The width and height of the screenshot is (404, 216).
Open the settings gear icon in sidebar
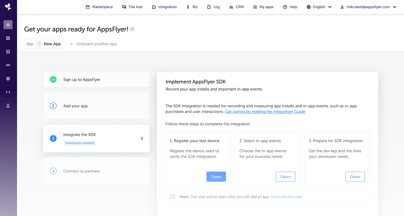coord(8,79)
